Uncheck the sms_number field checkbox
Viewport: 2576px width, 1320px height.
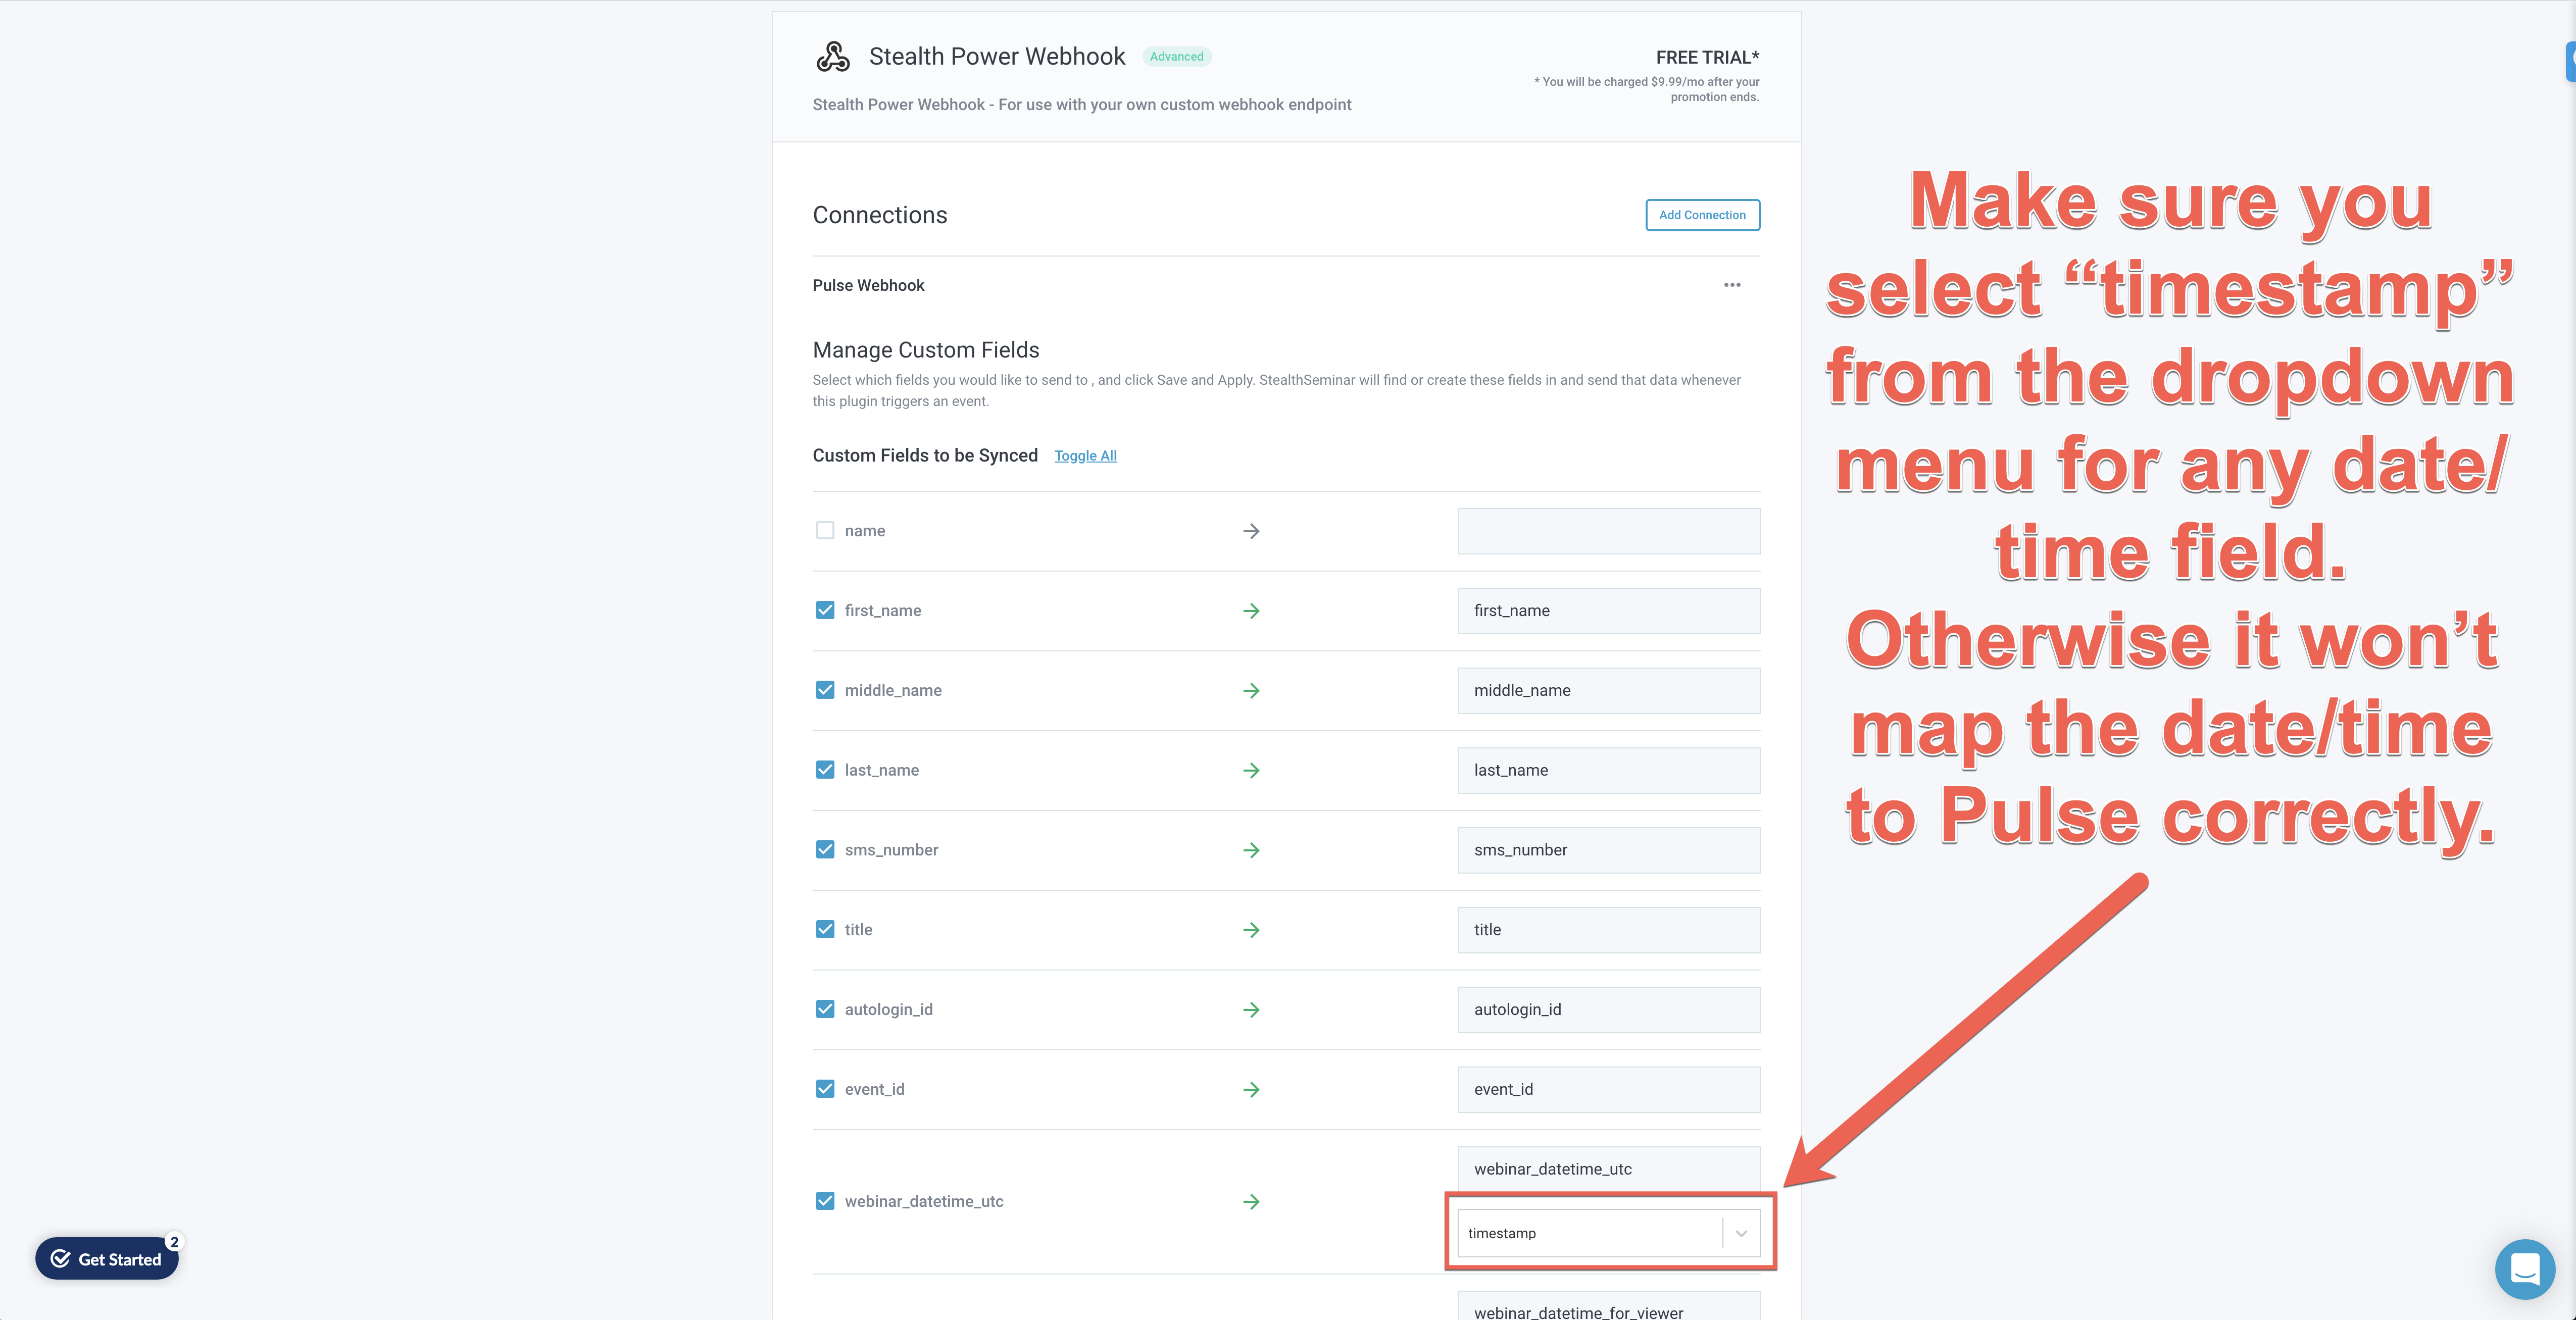[x=825, y=849]
